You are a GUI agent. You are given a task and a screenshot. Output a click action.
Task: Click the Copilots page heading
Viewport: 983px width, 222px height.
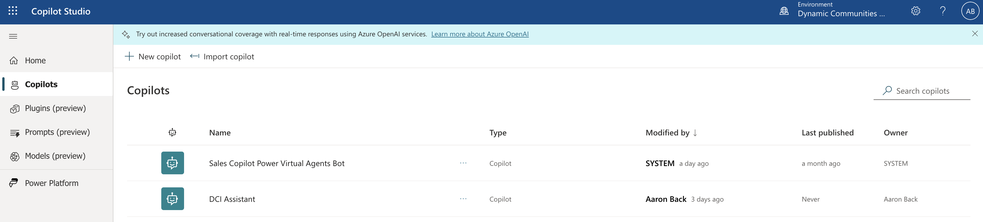(x=148, y=91)
